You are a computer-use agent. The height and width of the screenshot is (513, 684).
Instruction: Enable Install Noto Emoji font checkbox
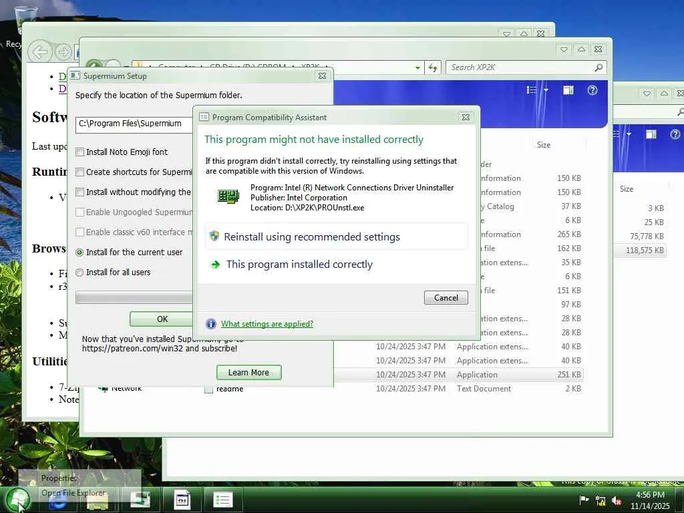point(80,152)
